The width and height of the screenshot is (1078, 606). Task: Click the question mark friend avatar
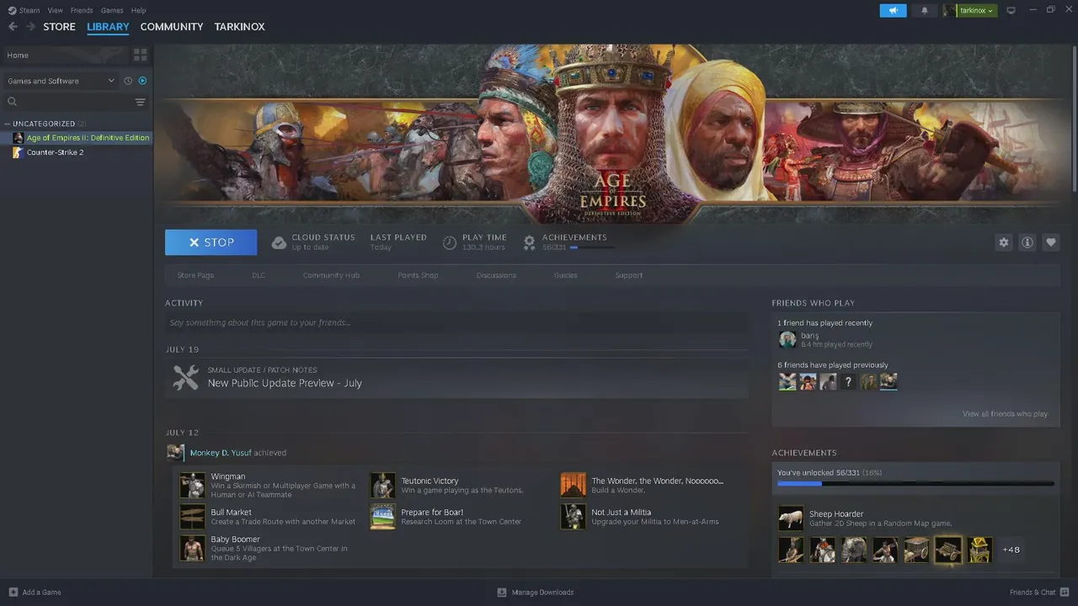pos(848,382)
